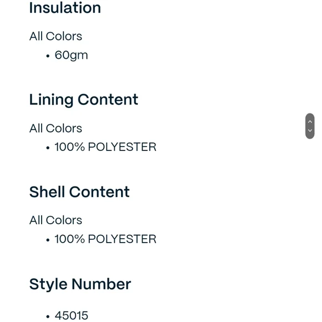Image resolution: width=322 pixels, height=322 pixels.
Task: Click the bullet before 45015
Action: pos(48,316)
